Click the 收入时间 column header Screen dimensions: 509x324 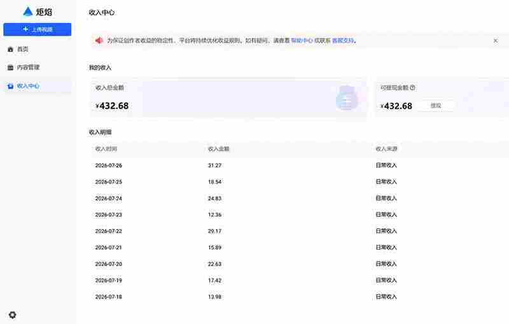[106, 149]
